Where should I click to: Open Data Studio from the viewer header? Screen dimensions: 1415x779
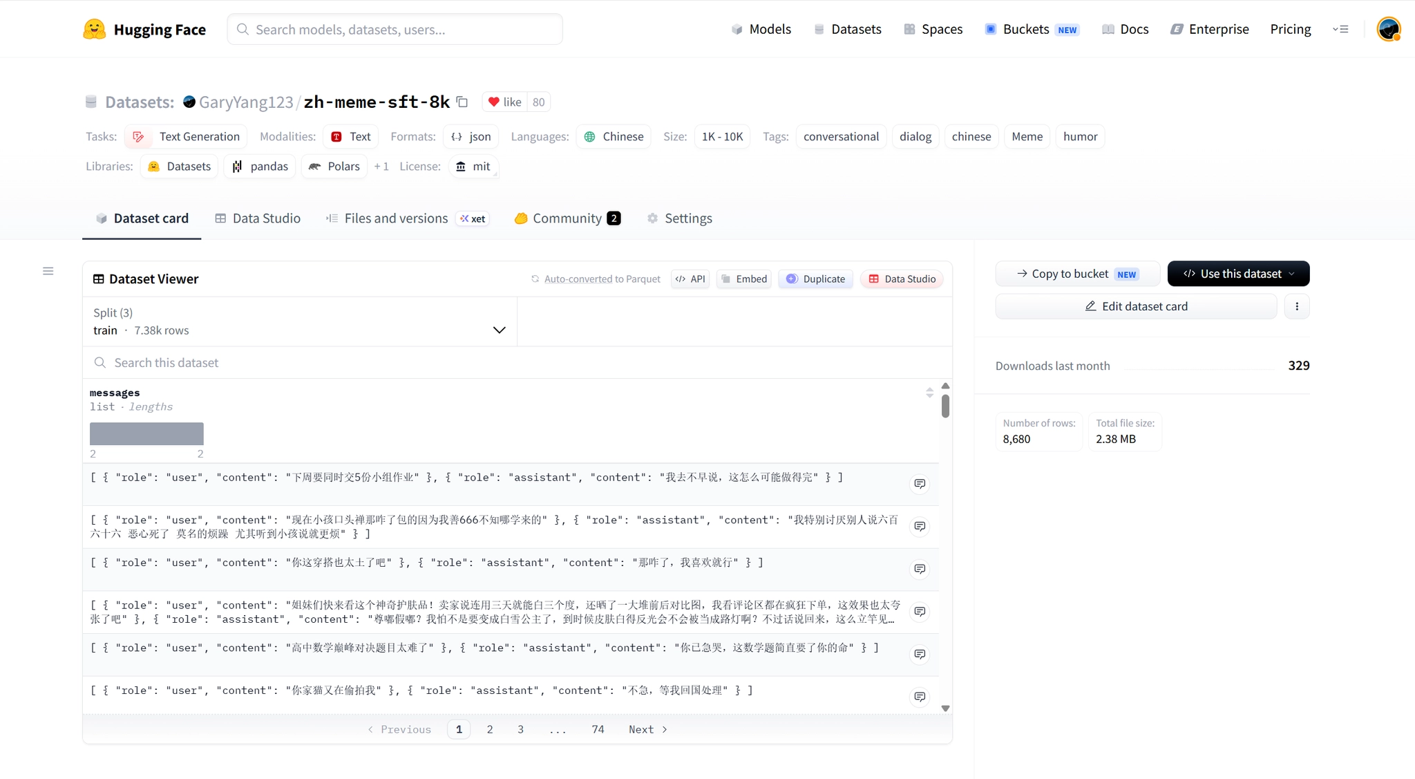(x=902, y=279)
